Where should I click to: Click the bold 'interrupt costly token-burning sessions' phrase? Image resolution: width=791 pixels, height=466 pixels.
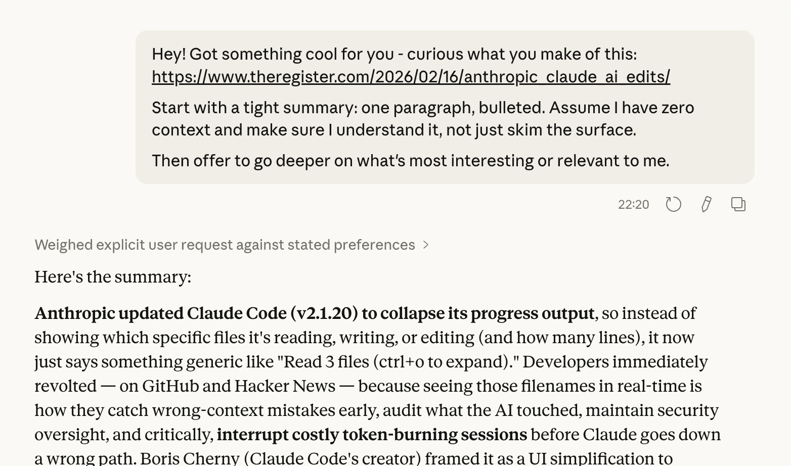pyautogui.click(x=372, y=435)
